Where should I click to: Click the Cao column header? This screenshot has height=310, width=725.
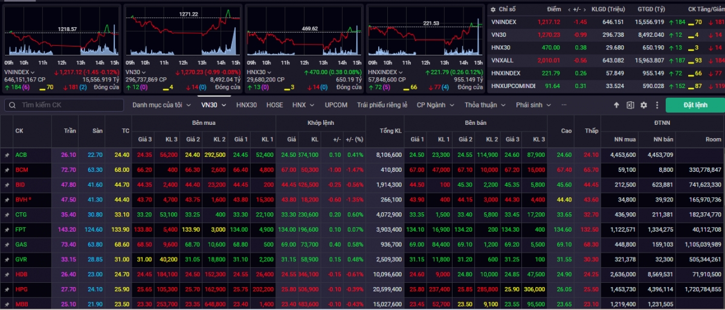(566, 130)
